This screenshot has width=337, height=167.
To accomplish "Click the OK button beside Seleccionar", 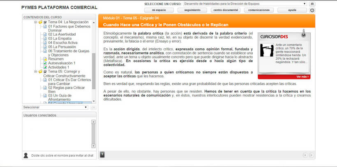I will (93, 107).
